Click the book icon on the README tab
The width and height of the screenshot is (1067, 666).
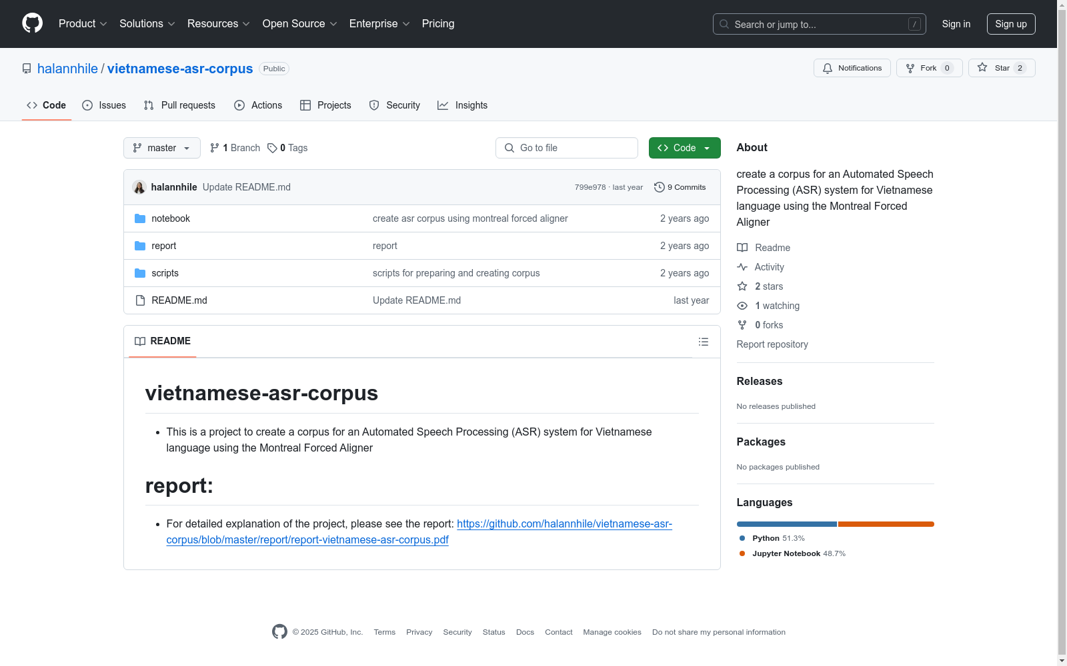pyautogui.click(x=140, y=341)
